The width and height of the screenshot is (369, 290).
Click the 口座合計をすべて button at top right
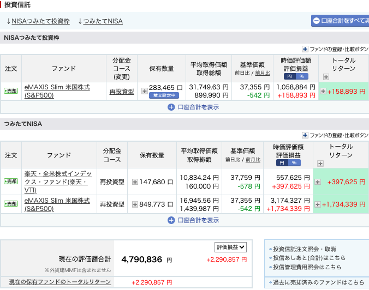point(340,21)
